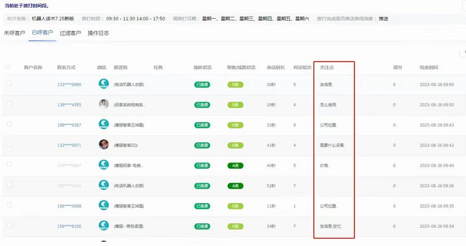Click WeChat avatar in the 188****9387 row

point(104,125)
